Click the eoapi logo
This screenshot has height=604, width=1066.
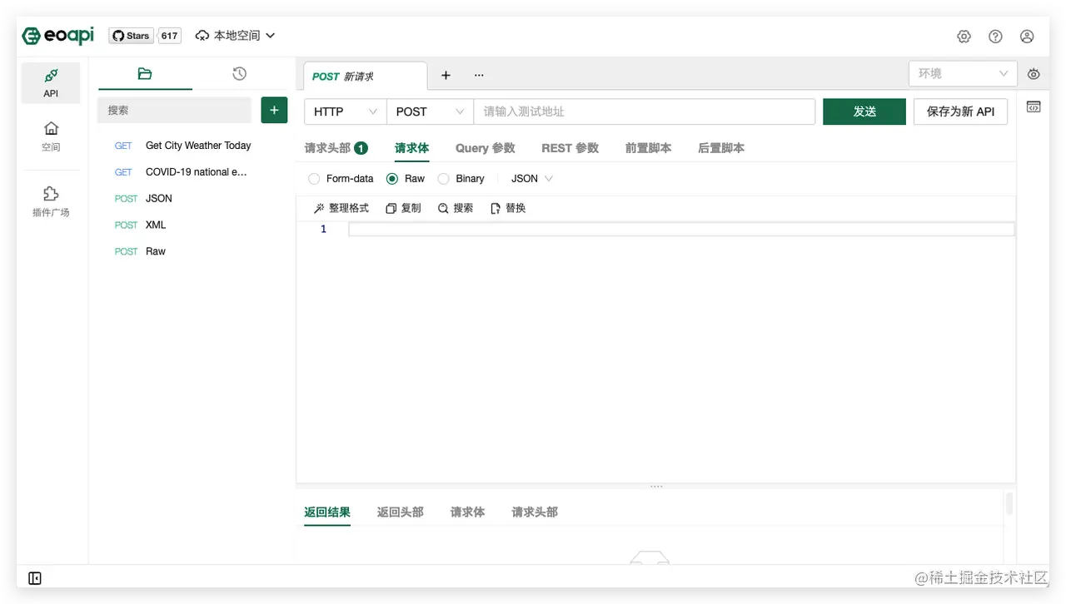(x=58, y=36)
